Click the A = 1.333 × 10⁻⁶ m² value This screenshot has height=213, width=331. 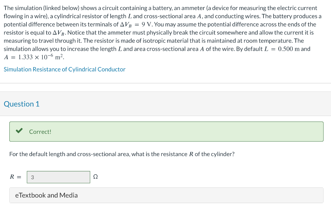34,57
